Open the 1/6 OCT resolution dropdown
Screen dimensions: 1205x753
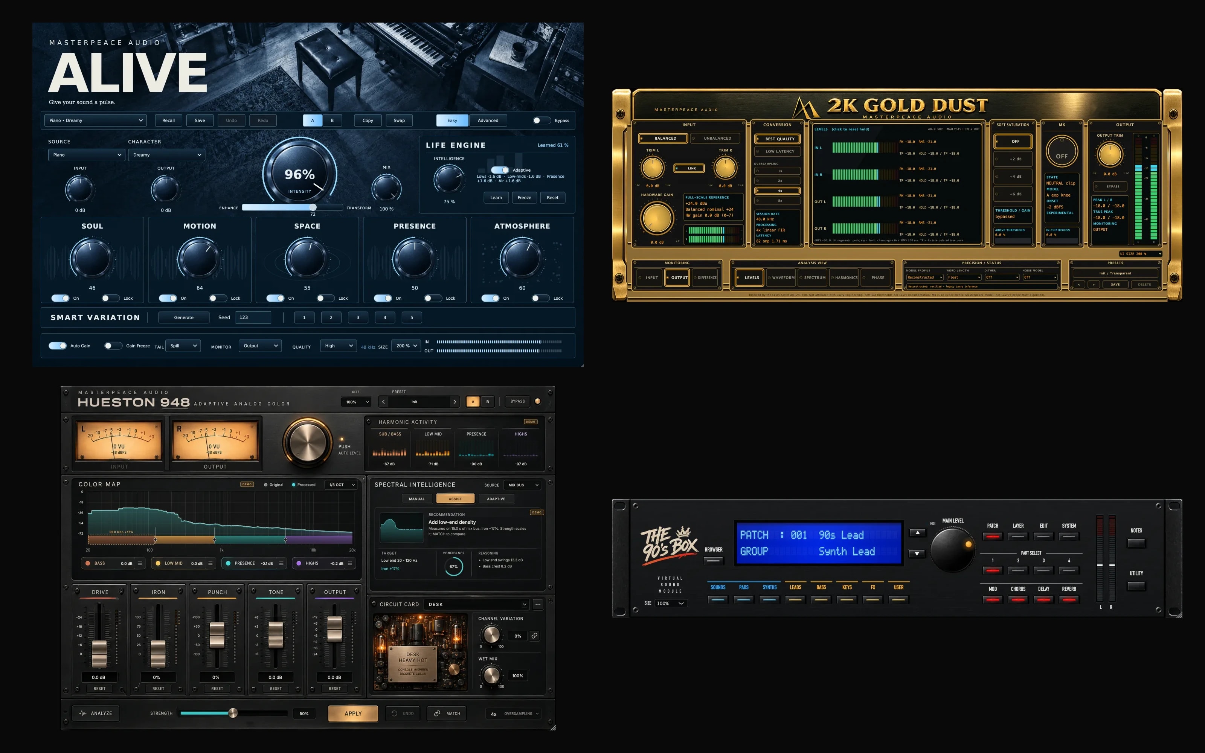click(x=342, y=485)
